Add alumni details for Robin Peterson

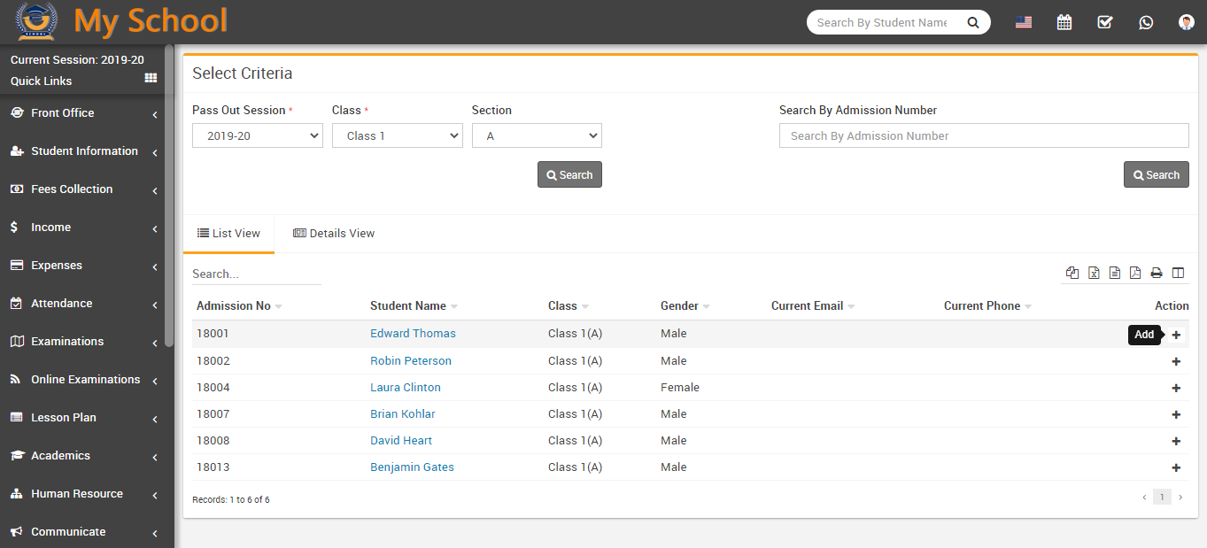point(1176,361)
